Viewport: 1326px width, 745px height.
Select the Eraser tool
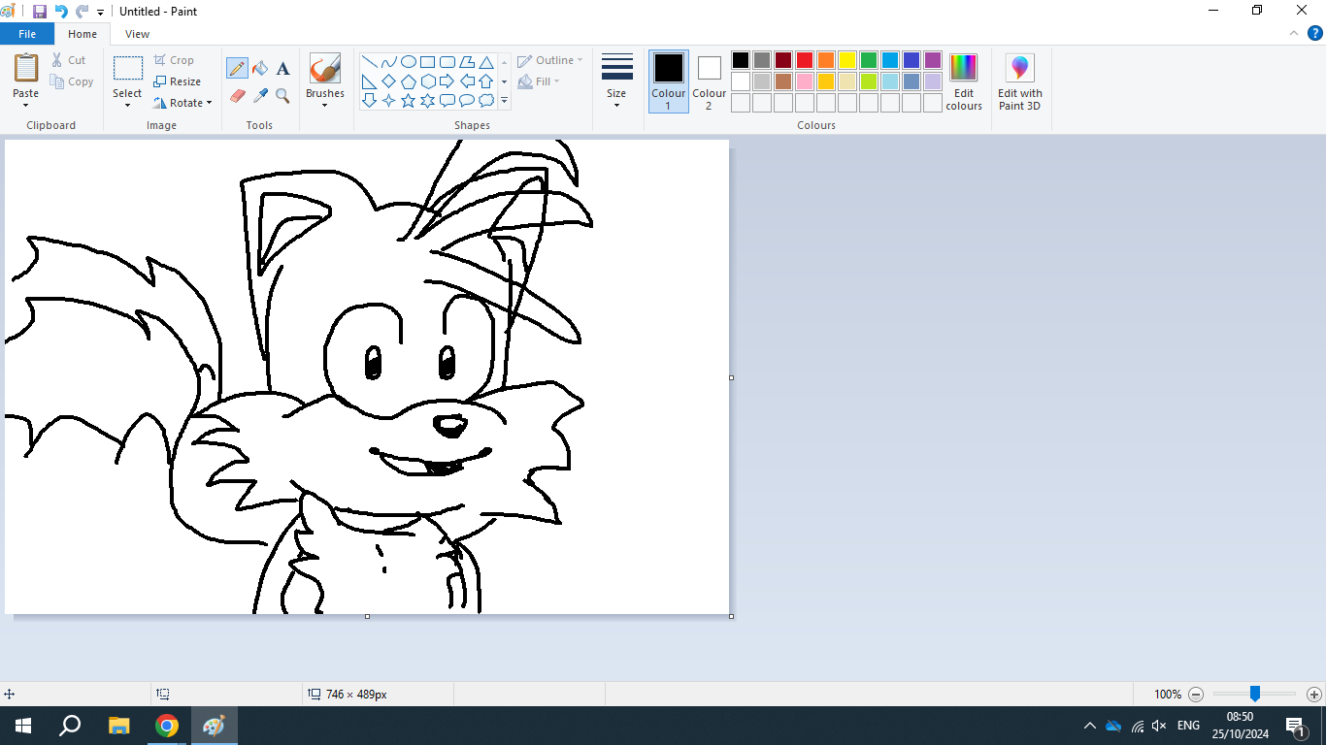click(237, 95)
